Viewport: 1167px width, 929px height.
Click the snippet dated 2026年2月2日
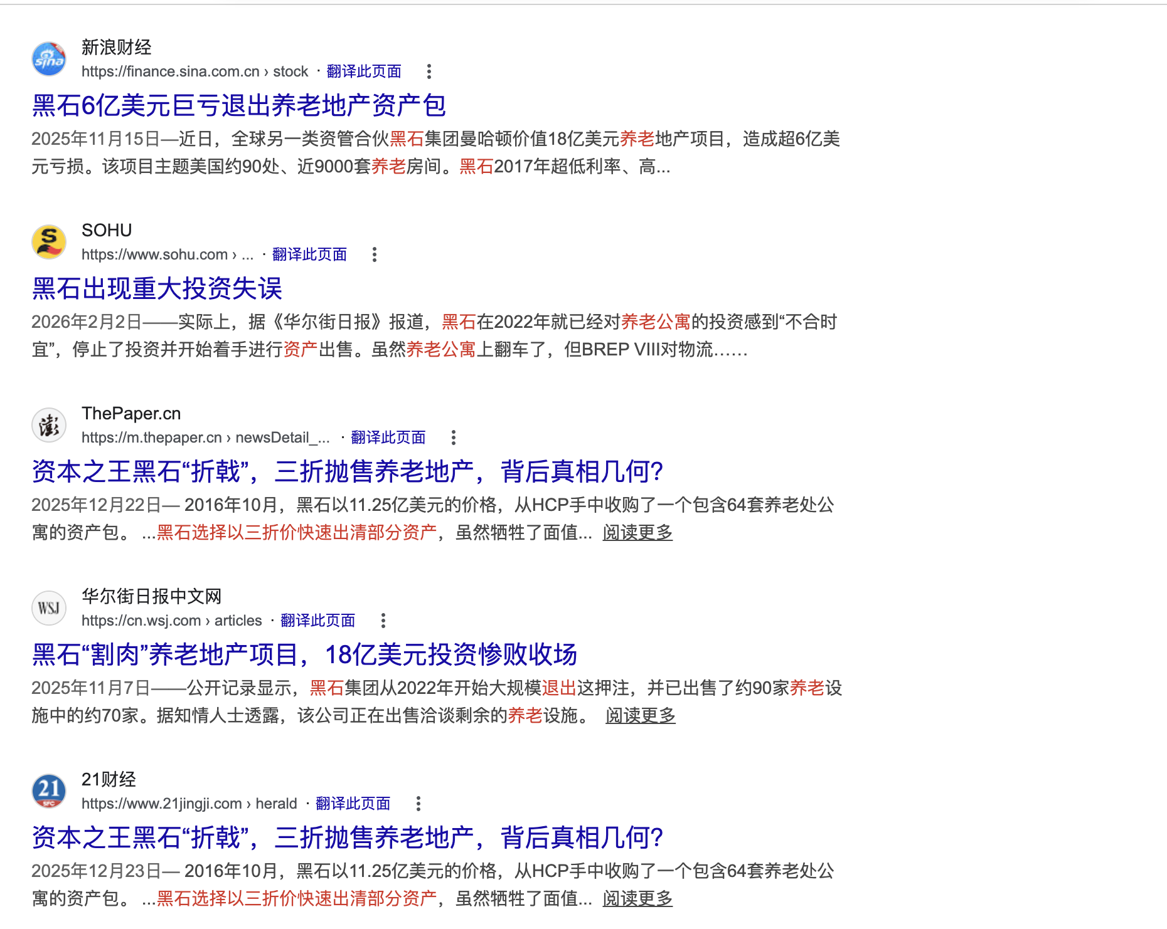point(435,335)
